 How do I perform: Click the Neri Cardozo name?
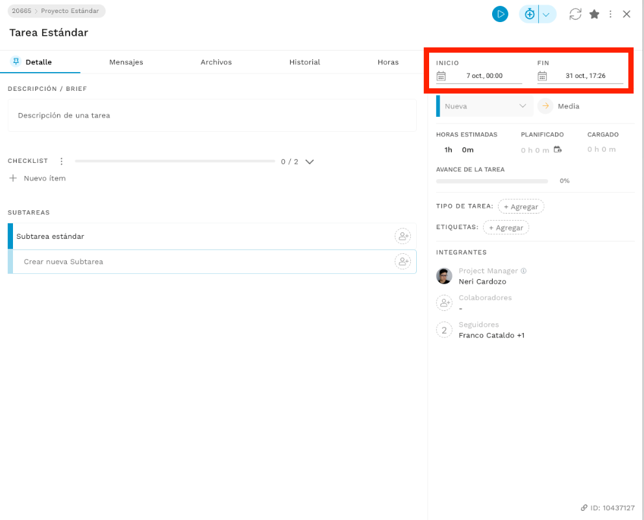482,282
